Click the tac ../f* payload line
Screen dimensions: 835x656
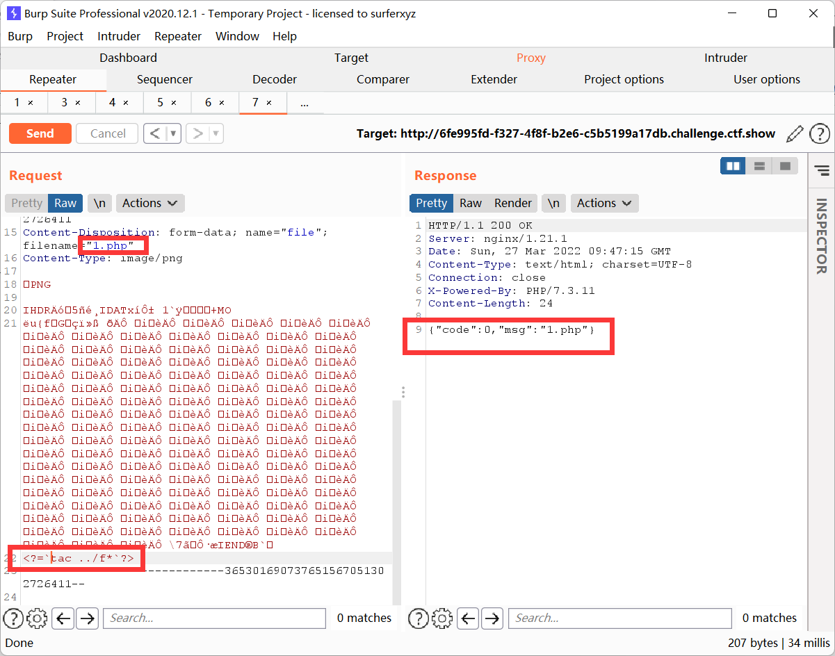pos(78,558)
